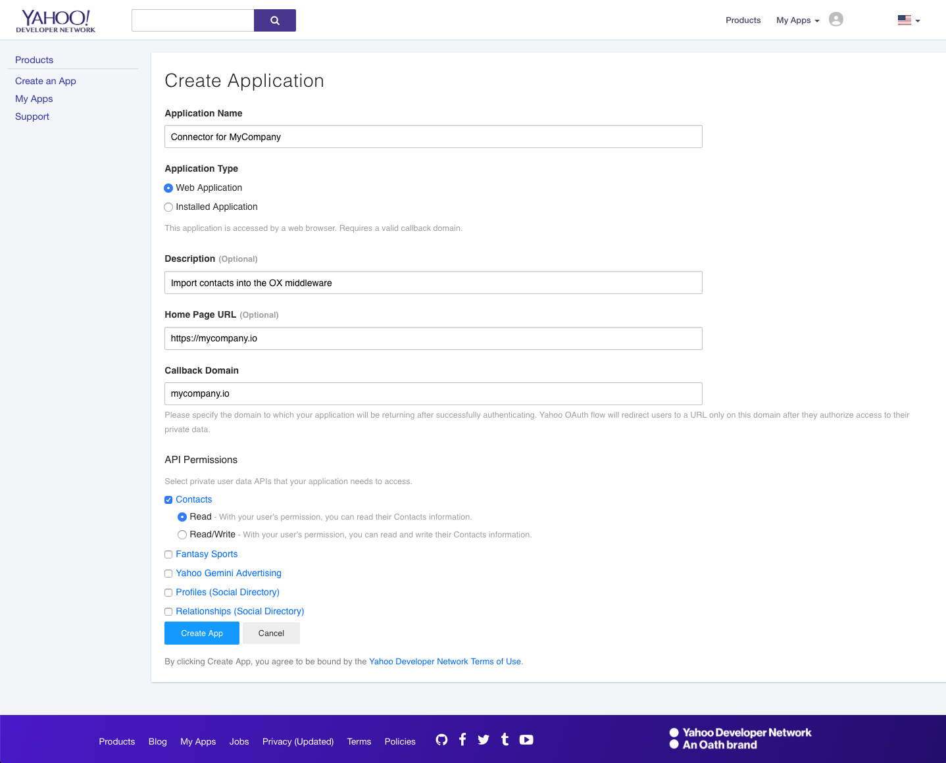Select the Web Application radio button
946x763 pixels.
pyautogui.click(x=168, y=188)
